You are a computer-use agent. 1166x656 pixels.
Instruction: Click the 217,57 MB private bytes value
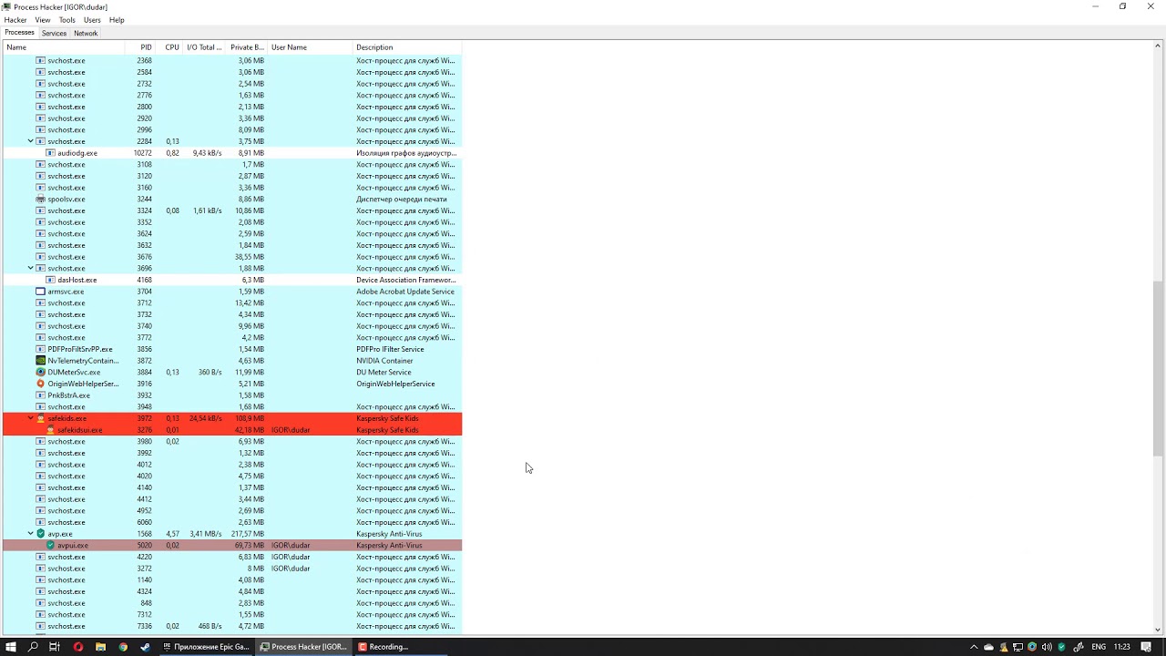(248, 534)
